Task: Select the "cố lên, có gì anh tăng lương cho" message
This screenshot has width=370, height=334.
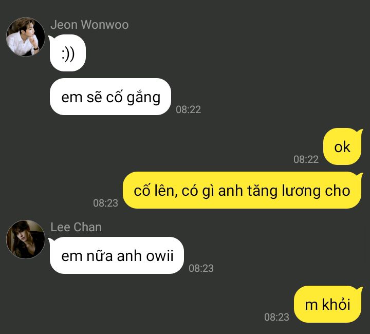Action: [x=242, y=190]
